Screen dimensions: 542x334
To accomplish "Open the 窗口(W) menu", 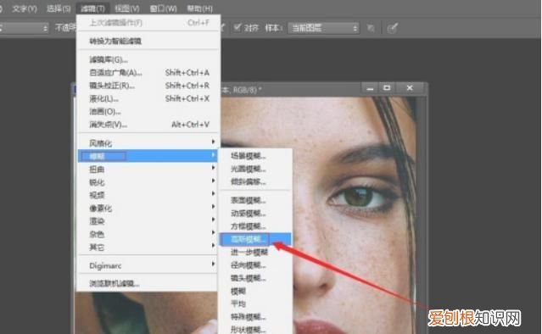I will click(163, 8).
